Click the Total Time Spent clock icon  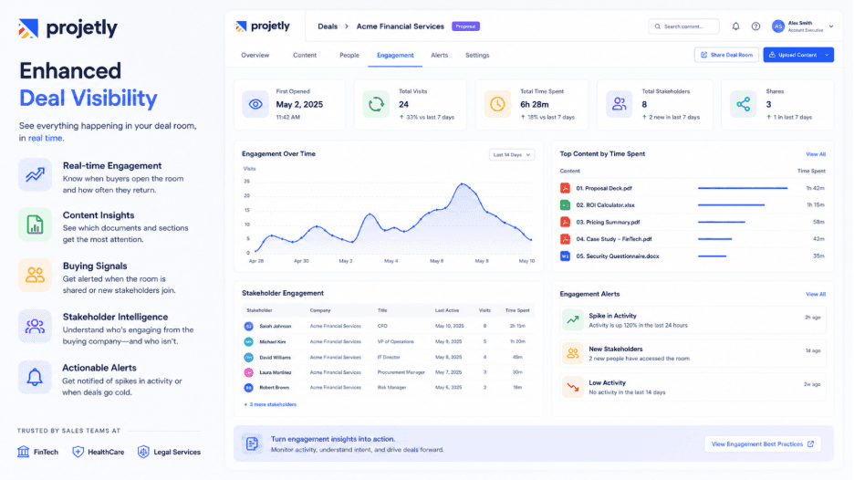(x=497, y=104)
